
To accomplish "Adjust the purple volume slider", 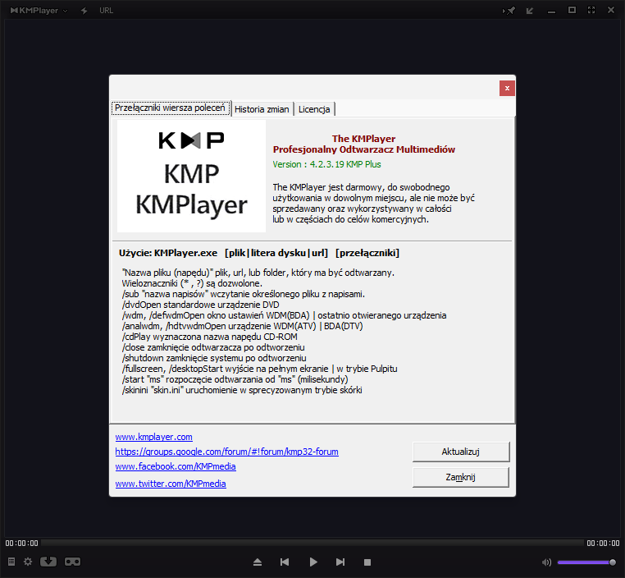I will click(x=586, y=562).
